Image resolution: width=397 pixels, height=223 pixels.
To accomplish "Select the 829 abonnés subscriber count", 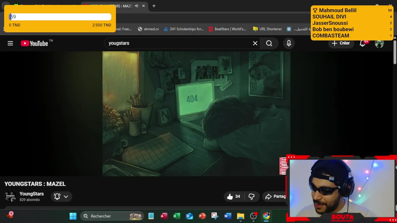I will [x=29, y=200].
